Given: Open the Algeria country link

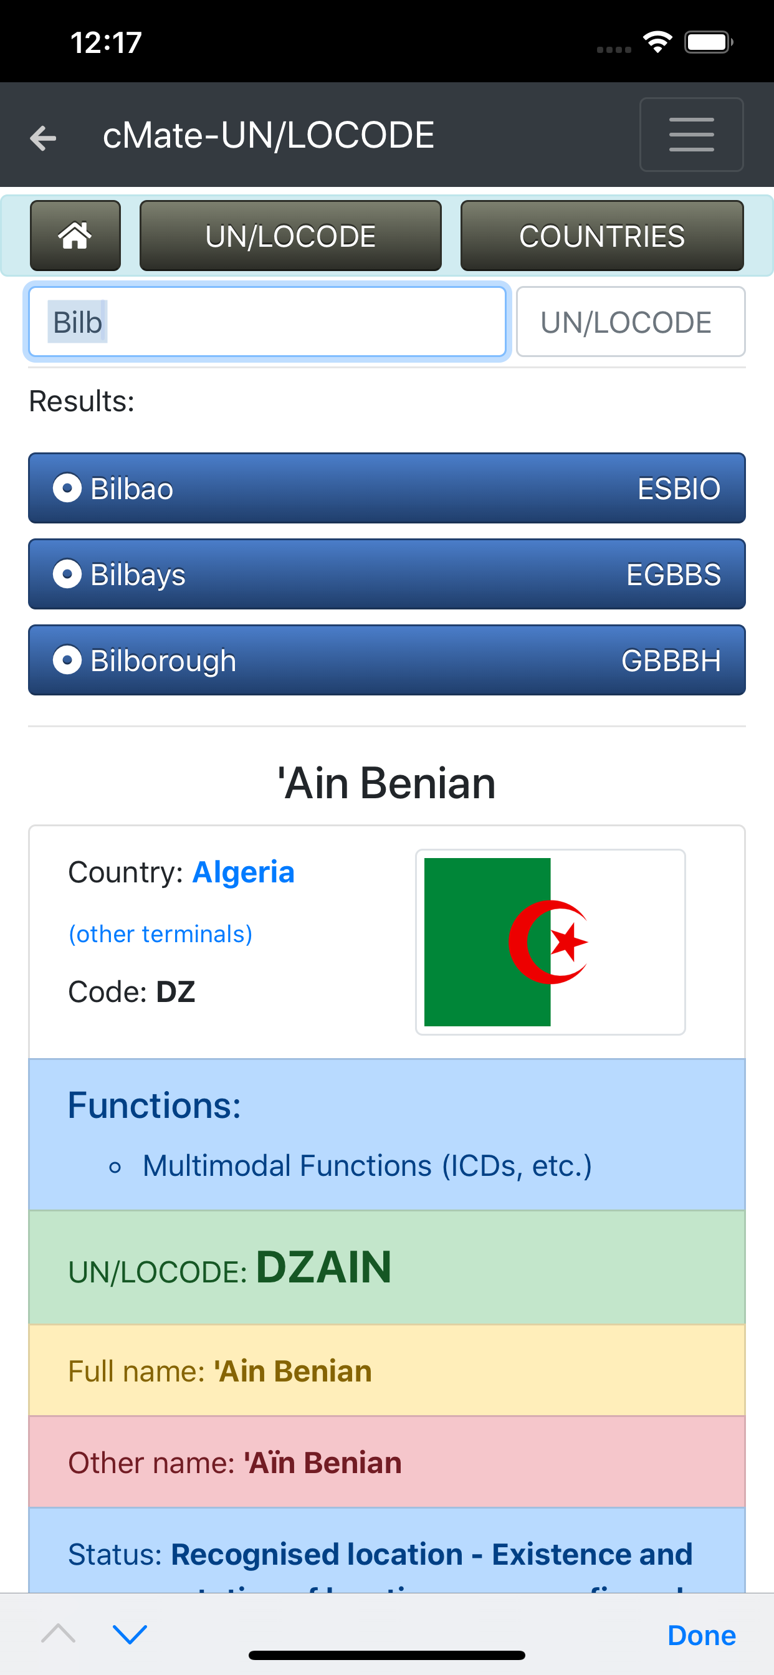Looking at the screenshot, I should pyautogui.click(x=243, y=872).
